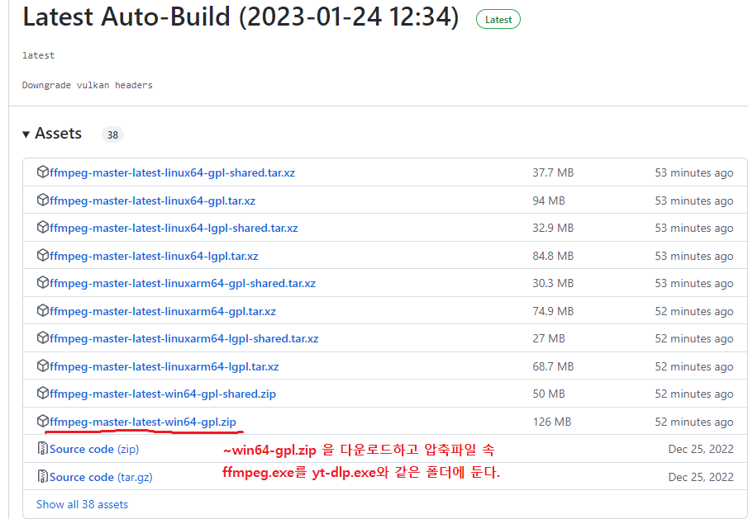Click the green Latest badge
Screen dimensions: 748x519
[x=498, y=20]
